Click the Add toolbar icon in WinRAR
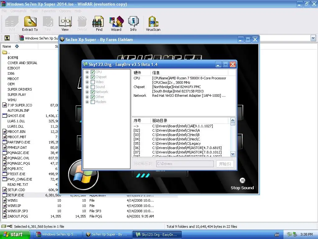318x239 pixels. 12,24
